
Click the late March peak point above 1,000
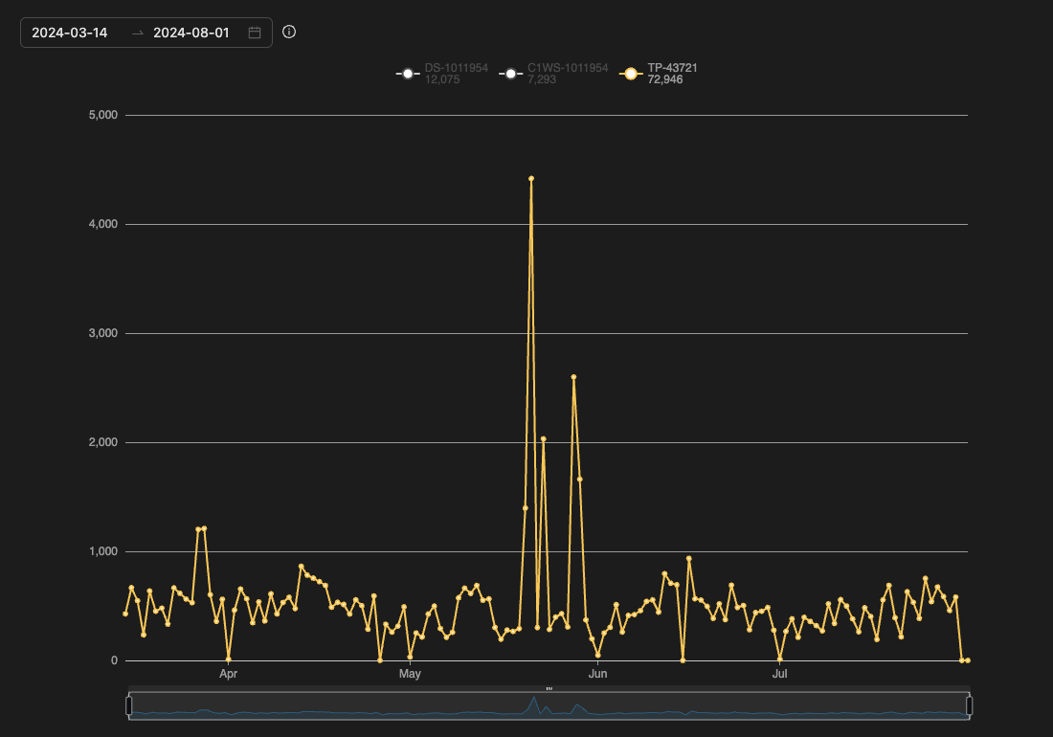click(x=204, y=528)
